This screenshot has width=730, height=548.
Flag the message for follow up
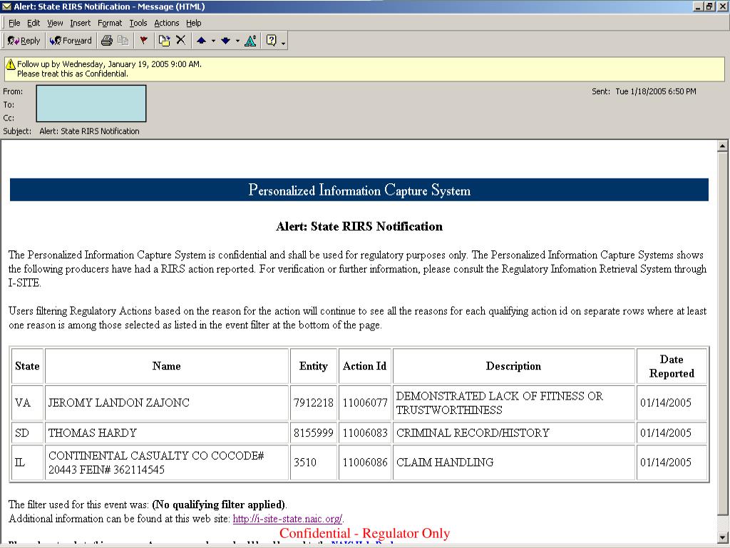pos(143,41)
